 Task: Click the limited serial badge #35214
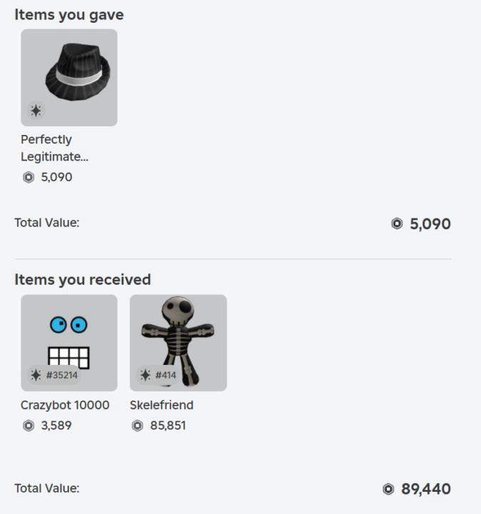point(51,376)
